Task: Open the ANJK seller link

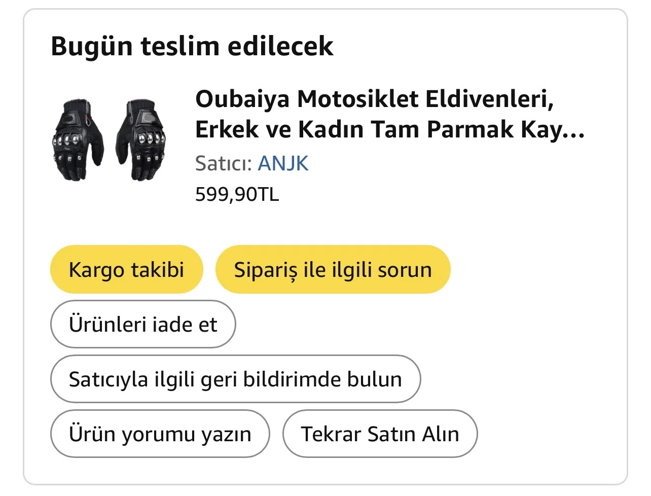Action: (283, 163)
